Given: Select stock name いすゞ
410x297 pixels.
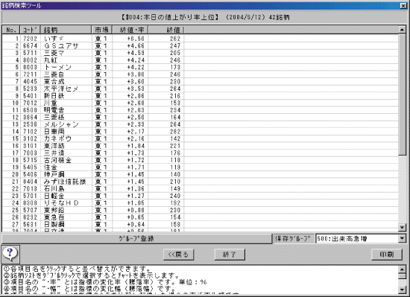Looking at the screenshot, I should (x=54, y=39).
